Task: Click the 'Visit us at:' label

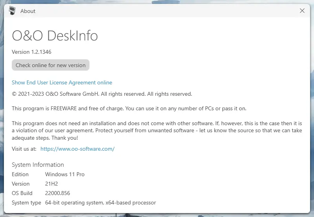Action: (24, 149)
